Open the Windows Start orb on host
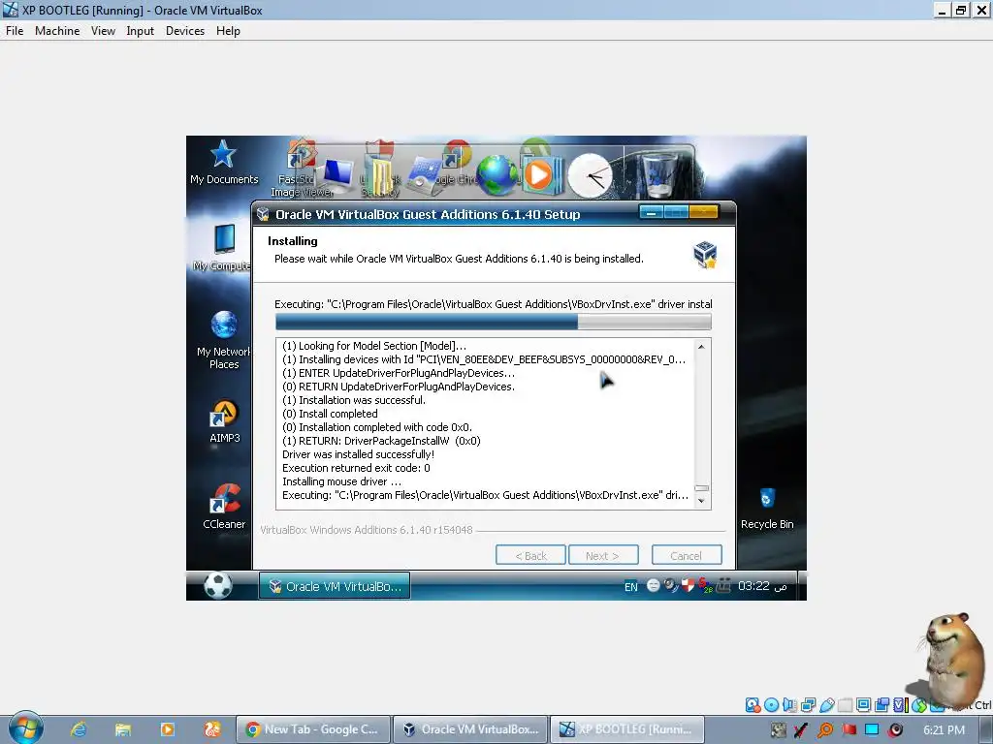The height and width of the screenshot is (744, 993). click(x=25, y=728)
